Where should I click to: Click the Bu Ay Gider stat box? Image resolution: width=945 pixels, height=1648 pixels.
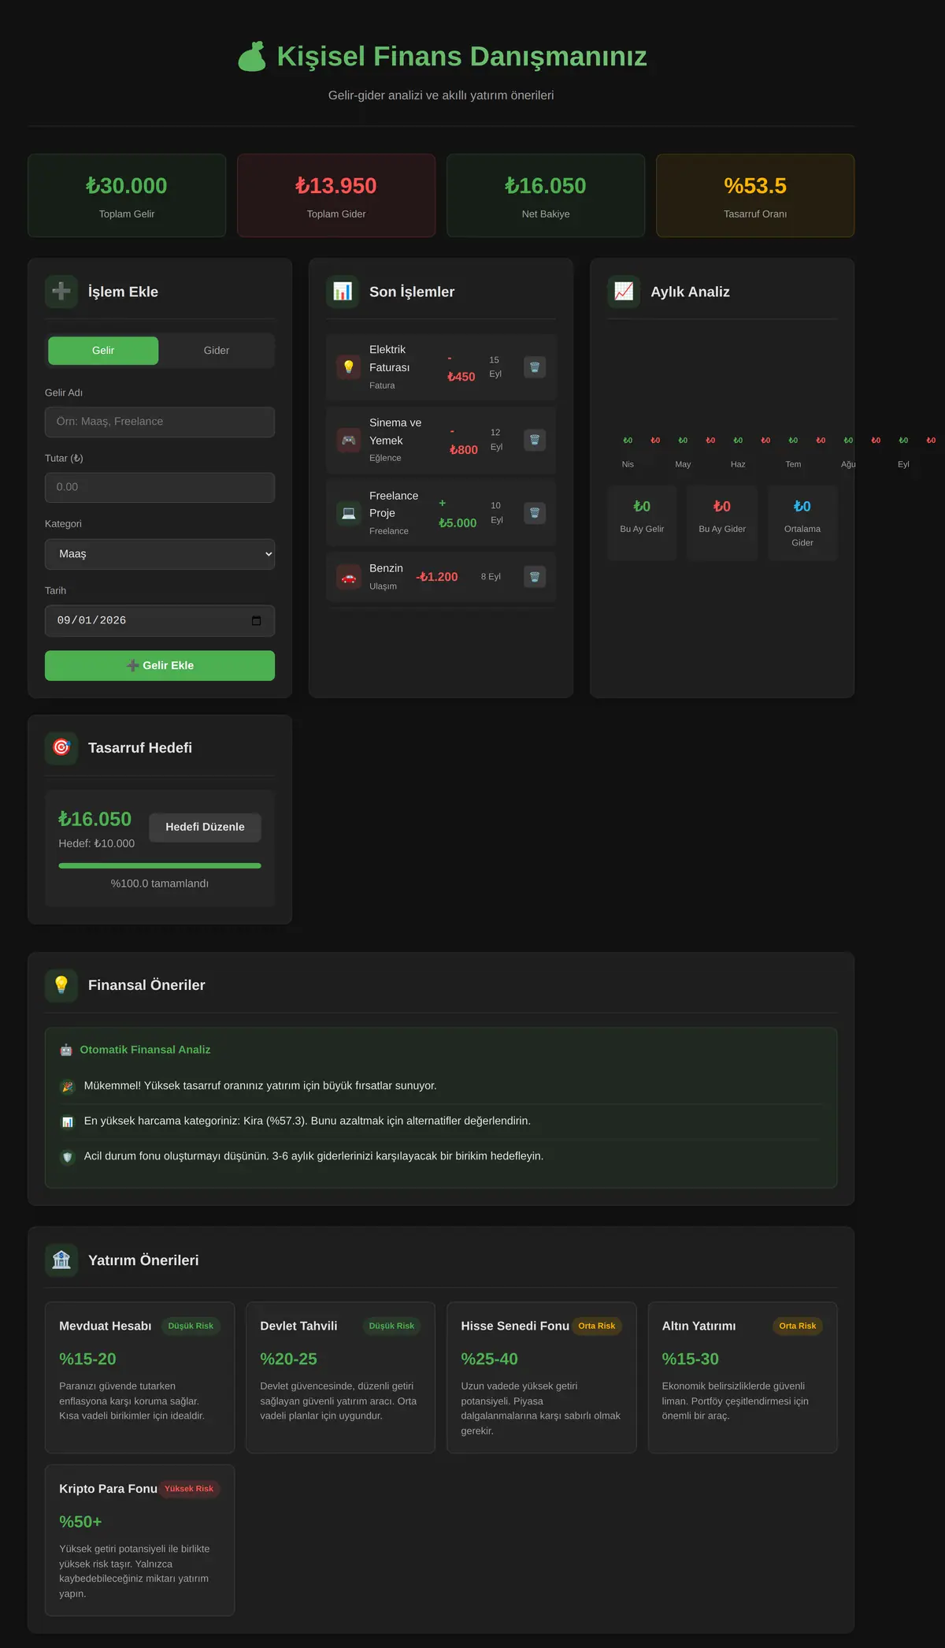point(722,523)
